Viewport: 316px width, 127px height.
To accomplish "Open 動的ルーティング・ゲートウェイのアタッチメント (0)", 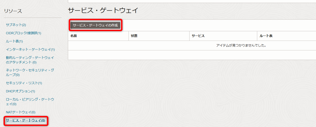I will 30,60.
